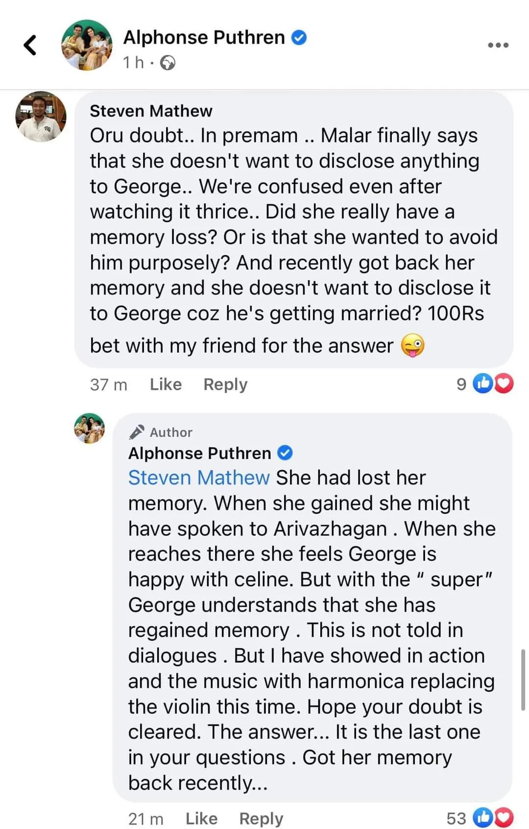The image size is (529, 829).
Task: Open Steven Mathew's profile avatar
Action: [41, 117]
